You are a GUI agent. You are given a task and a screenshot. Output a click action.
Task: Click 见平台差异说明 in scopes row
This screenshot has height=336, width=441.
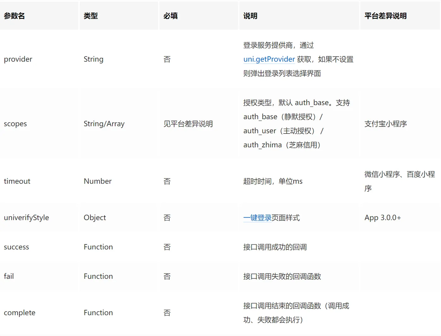[188, 124]
